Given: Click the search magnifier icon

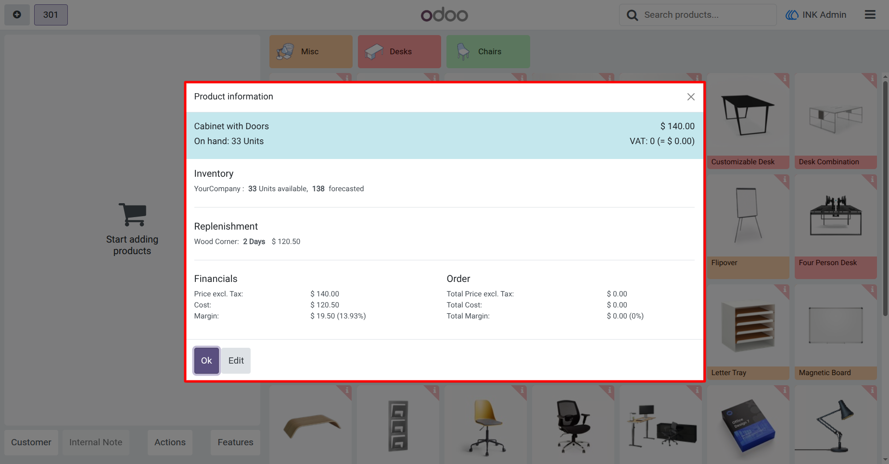Looking at the screenshot, I should [x=632, y=15].
